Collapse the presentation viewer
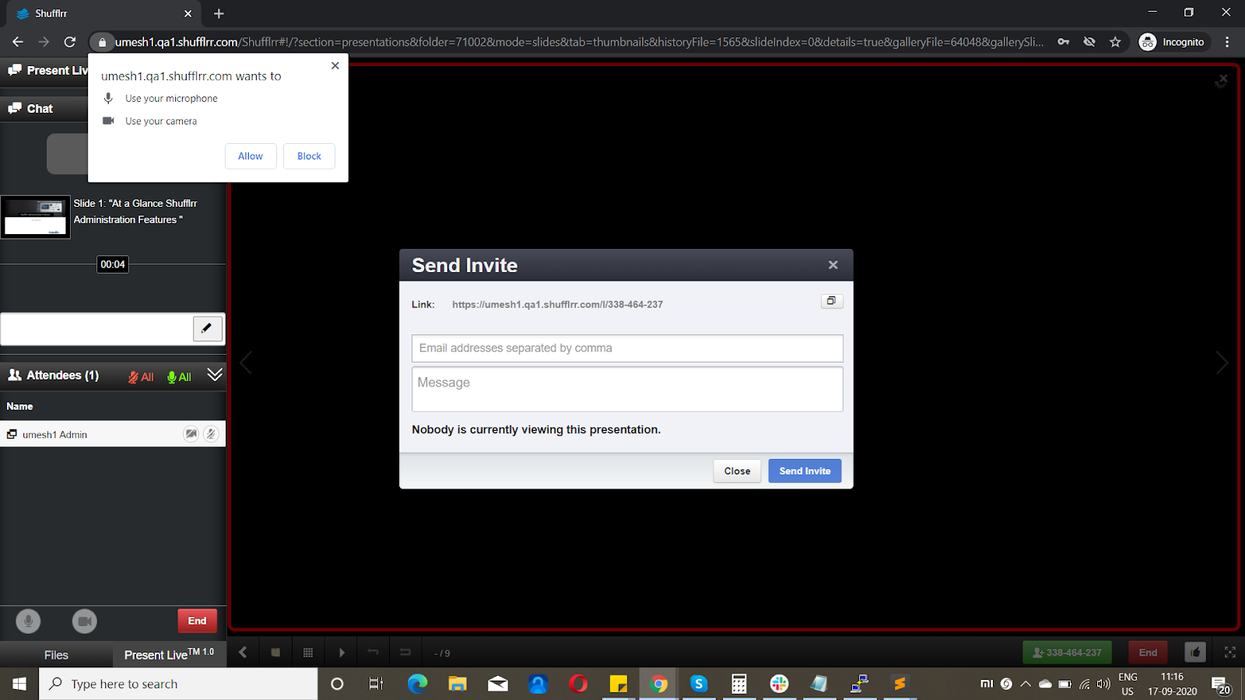Viewport: 1245px width, 700px height. pyautogui.click(x=1221, y=81)
